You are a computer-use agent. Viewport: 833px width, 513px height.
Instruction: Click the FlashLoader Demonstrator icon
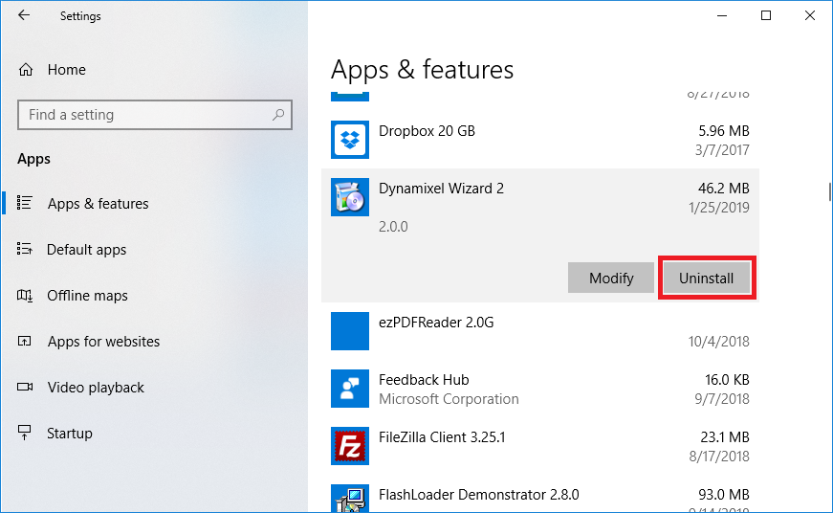[x=350, y=499]
